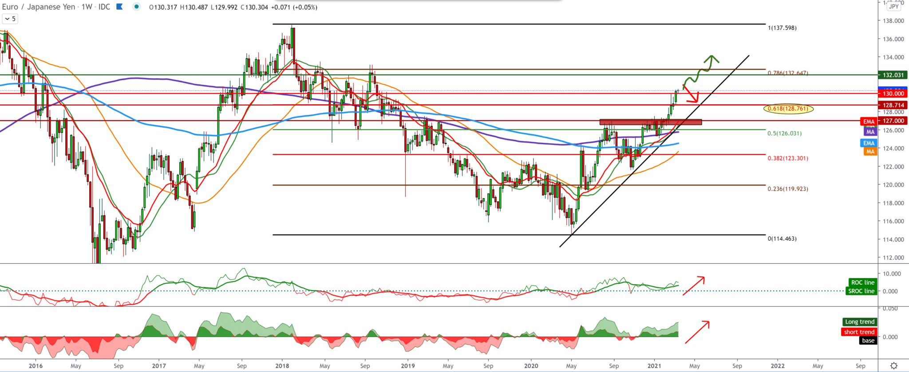Select the 0.786(132.647) Fibonacci level label
This screenshot has width=909, height=372.
(788, 73)
